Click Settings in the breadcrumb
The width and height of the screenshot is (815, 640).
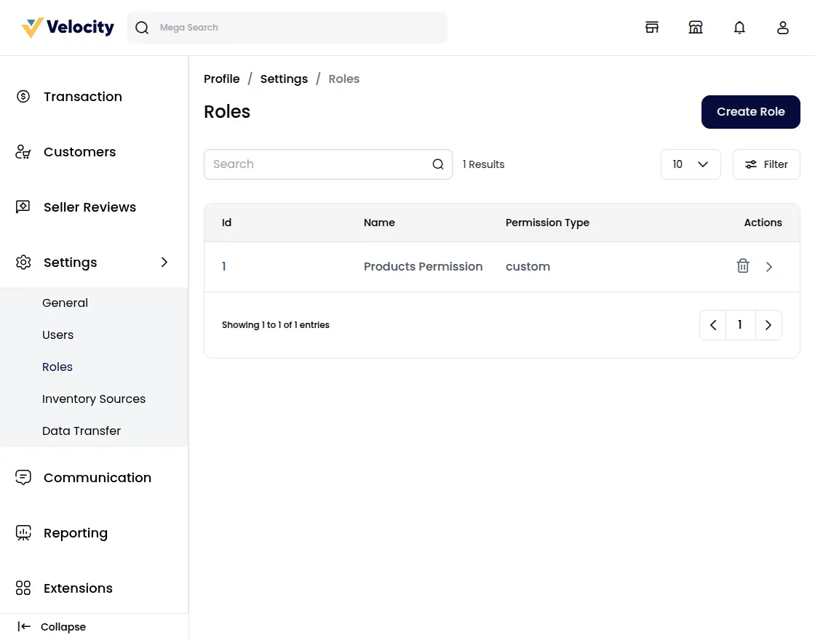284,79
